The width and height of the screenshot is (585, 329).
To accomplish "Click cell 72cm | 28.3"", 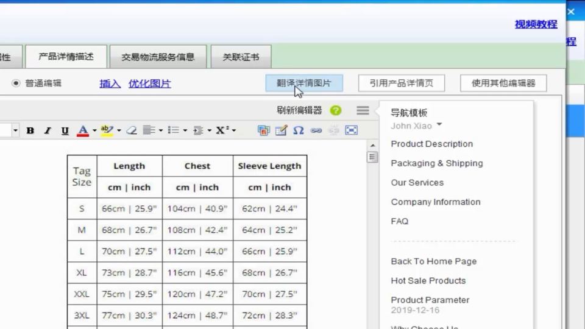I will tap(269, 316).
